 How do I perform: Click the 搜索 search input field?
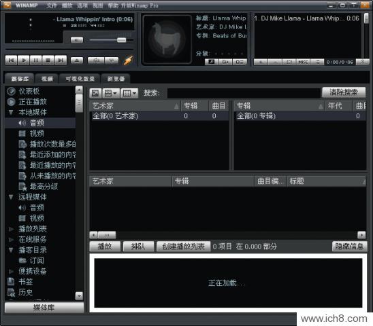click(244, 93)
